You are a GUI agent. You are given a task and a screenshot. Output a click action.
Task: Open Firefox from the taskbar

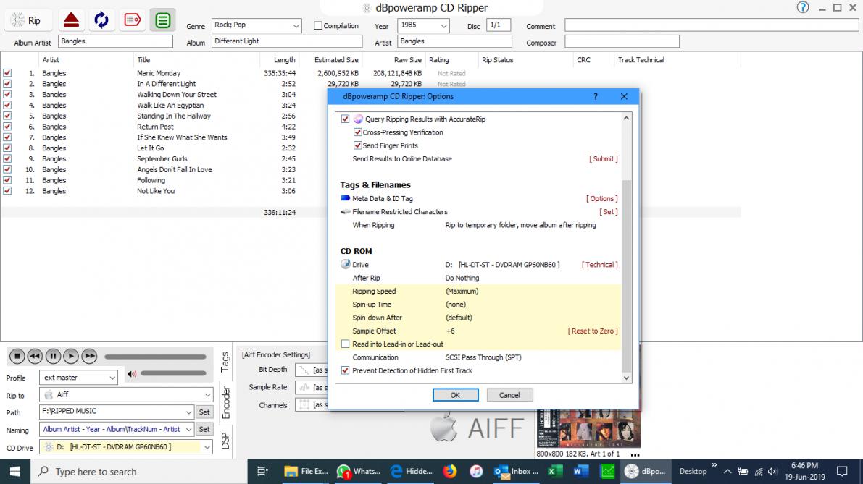[x=450, y=471]
